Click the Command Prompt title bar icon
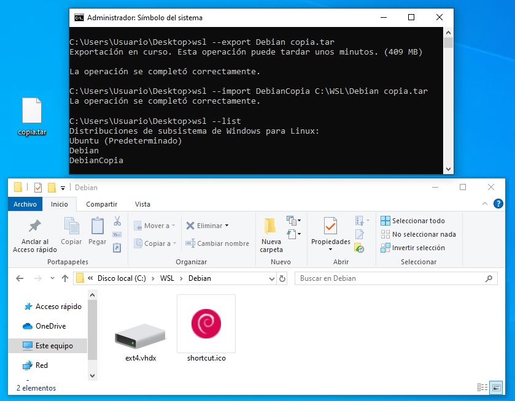This screenshot has height=401, width=515. 79,18
